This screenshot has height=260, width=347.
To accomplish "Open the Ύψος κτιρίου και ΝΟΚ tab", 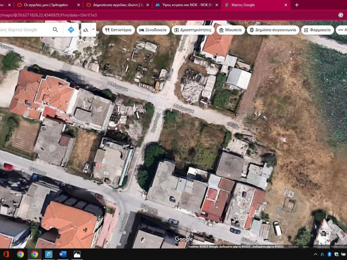I will tap(188, 5).
